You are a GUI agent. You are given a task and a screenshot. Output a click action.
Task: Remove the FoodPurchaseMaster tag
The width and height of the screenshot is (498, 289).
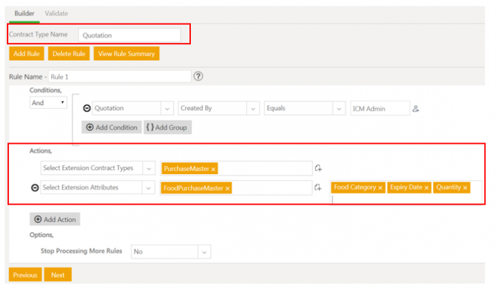(228, 188)
